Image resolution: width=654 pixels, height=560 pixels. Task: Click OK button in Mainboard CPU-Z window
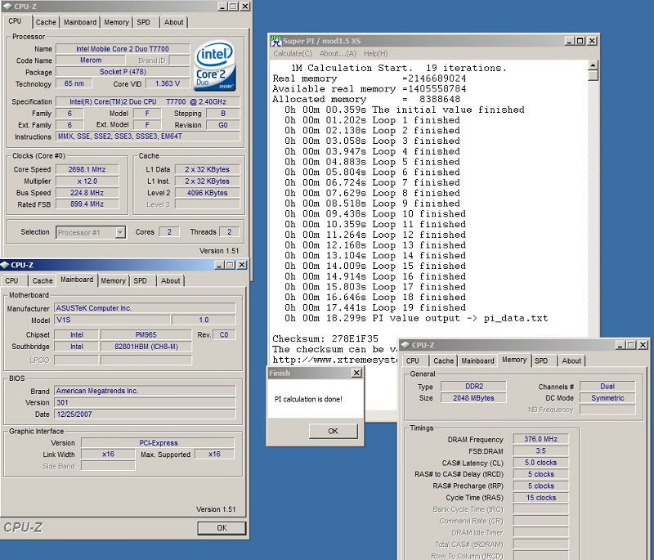(x=222, y=528)
